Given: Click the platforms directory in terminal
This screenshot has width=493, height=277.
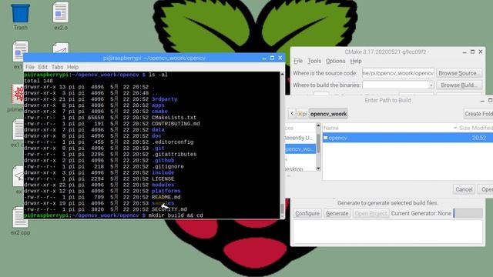Looking at the screenshot, I should point(166,191).
